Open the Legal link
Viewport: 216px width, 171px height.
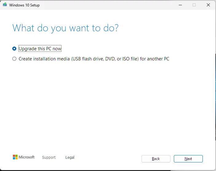[x=70, y=157]
